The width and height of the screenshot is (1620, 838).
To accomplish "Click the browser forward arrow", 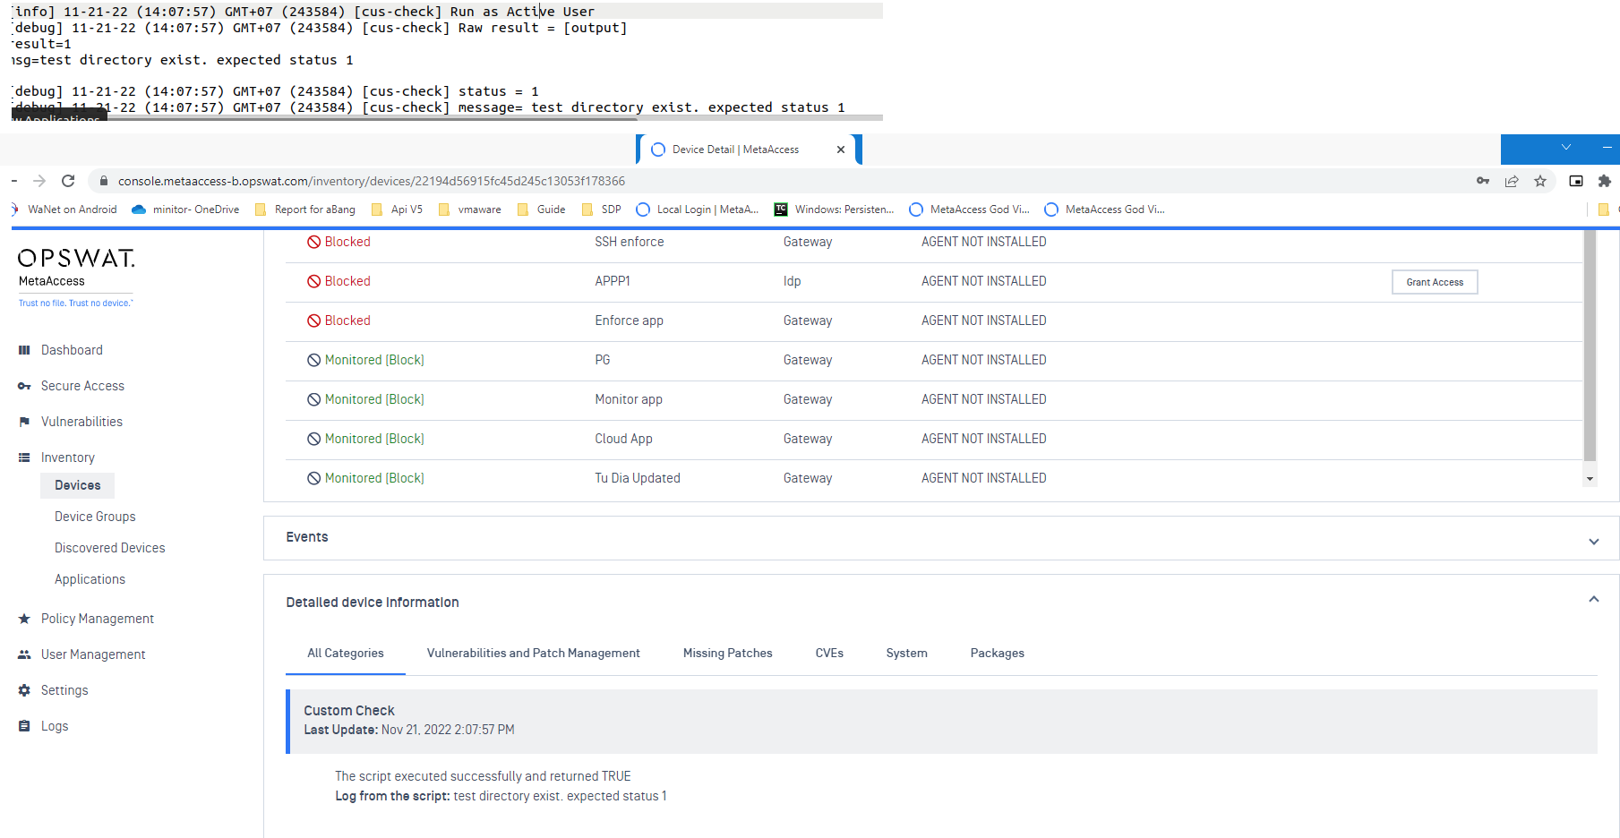I will click(x=39, y=181).
